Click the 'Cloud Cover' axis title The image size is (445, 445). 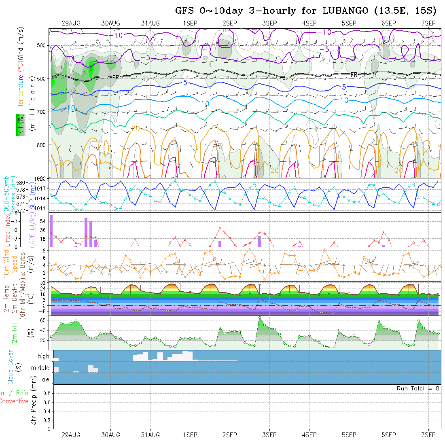point(10,367)
